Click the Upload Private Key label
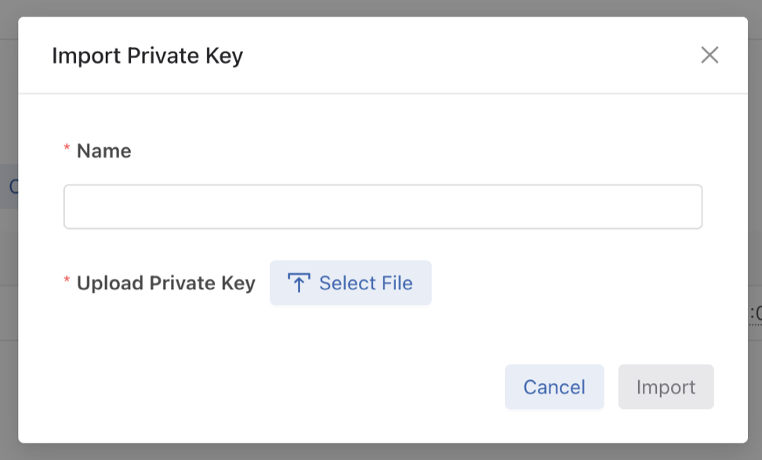 [165, 283]
